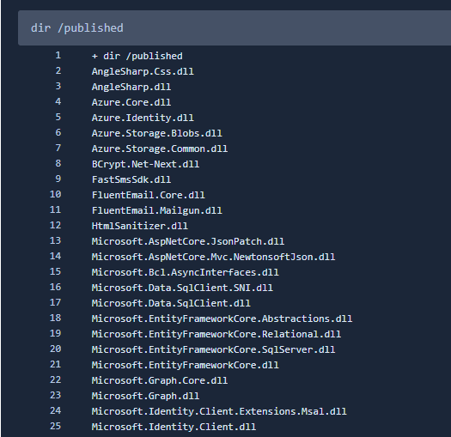Collapse the 'dir /published' step header

click(x=235, y=27)
